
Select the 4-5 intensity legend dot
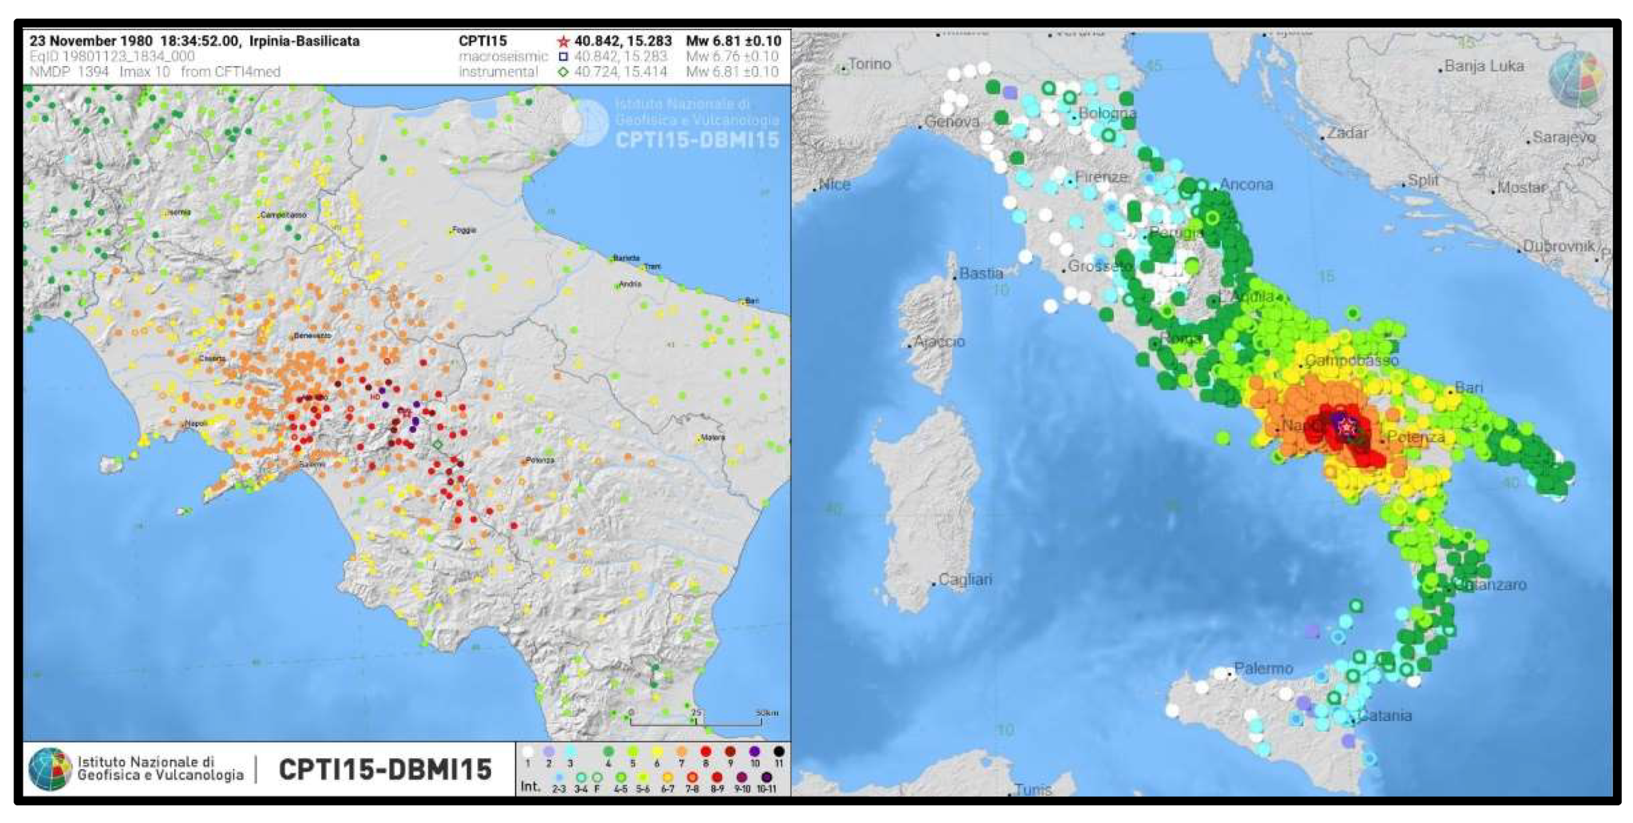(x=621, y=778)
